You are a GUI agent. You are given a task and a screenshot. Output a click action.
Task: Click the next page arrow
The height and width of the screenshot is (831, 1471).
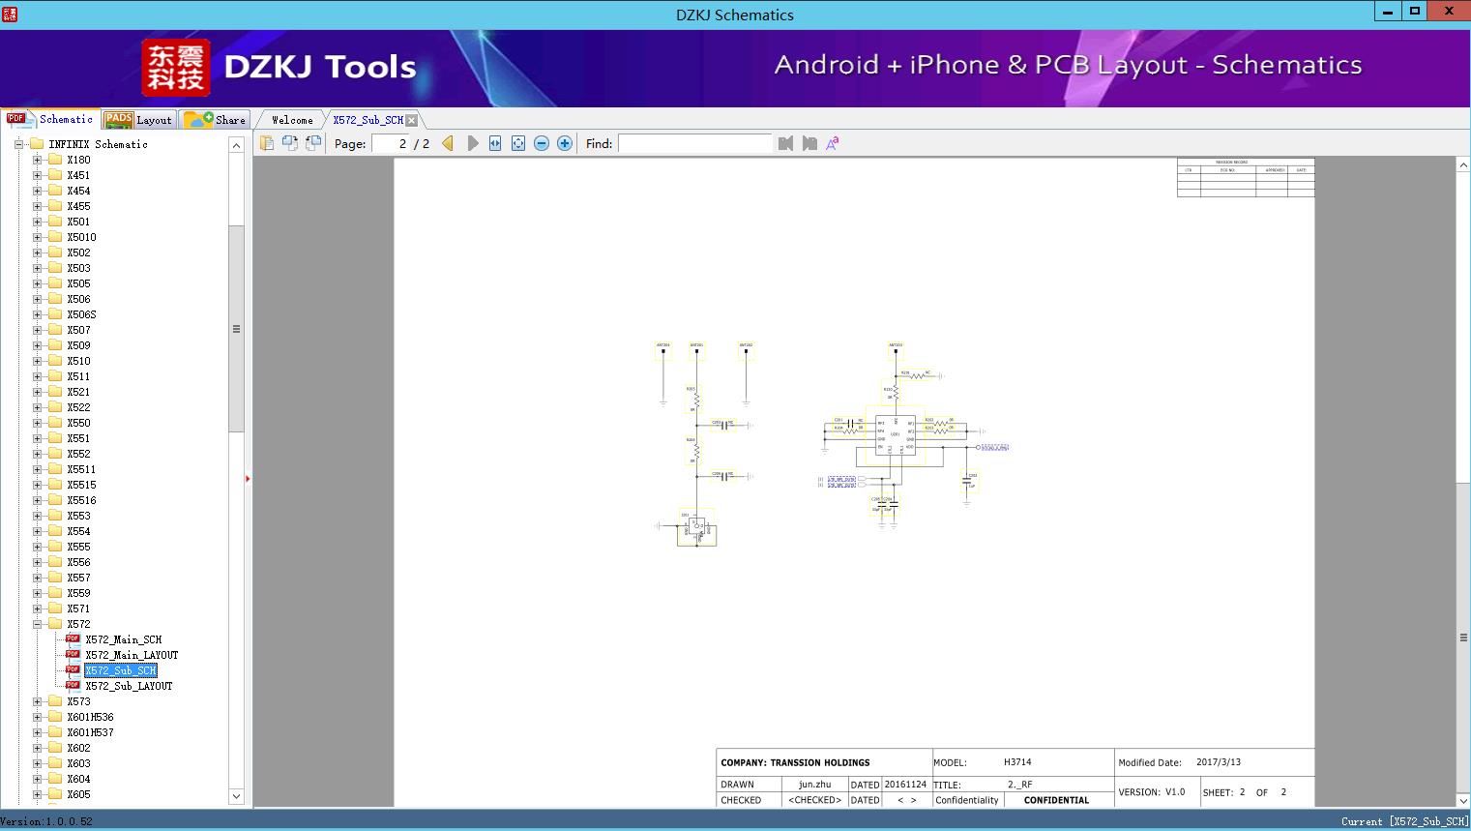[473, 143]
